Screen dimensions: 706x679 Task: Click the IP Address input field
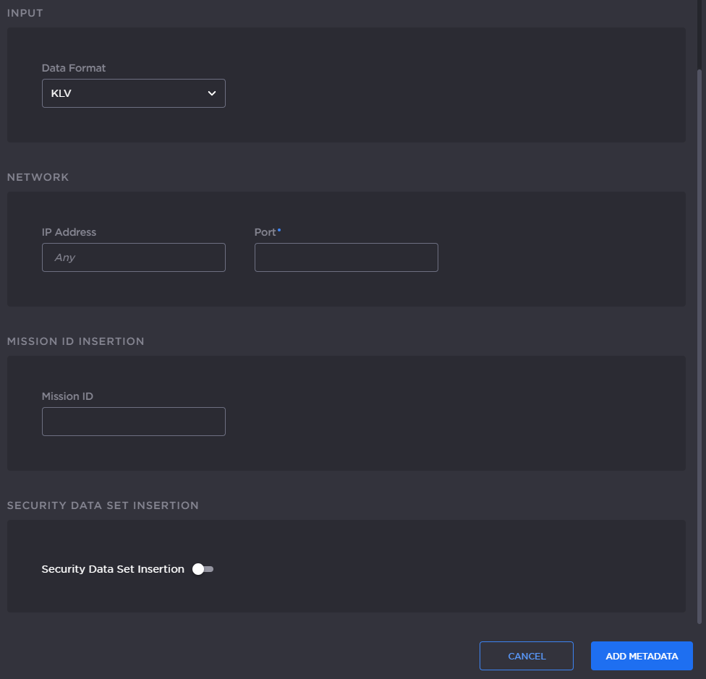(133, 257)
